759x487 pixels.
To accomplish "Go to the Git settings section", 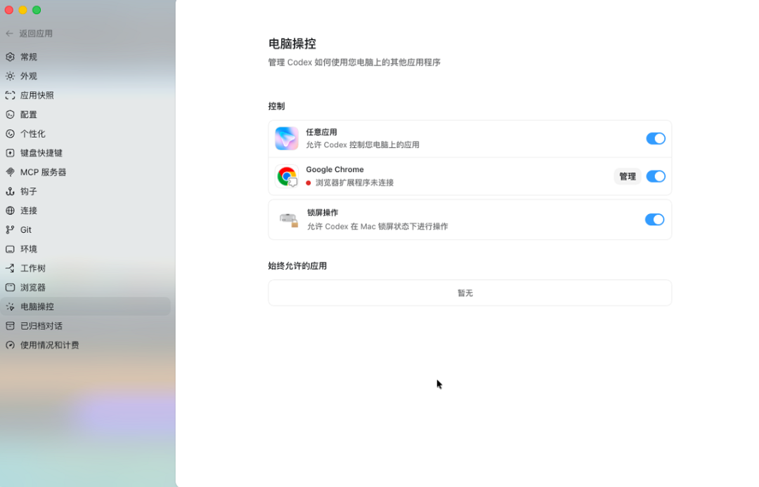I will click(86, 230).
